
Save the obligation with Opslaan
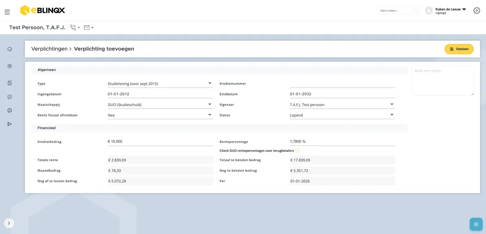pyautogui.click(x=459, y=49)
